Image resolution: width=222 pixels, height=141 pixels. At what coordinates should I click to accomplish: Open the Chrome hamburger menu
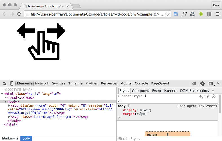point(217,14)
